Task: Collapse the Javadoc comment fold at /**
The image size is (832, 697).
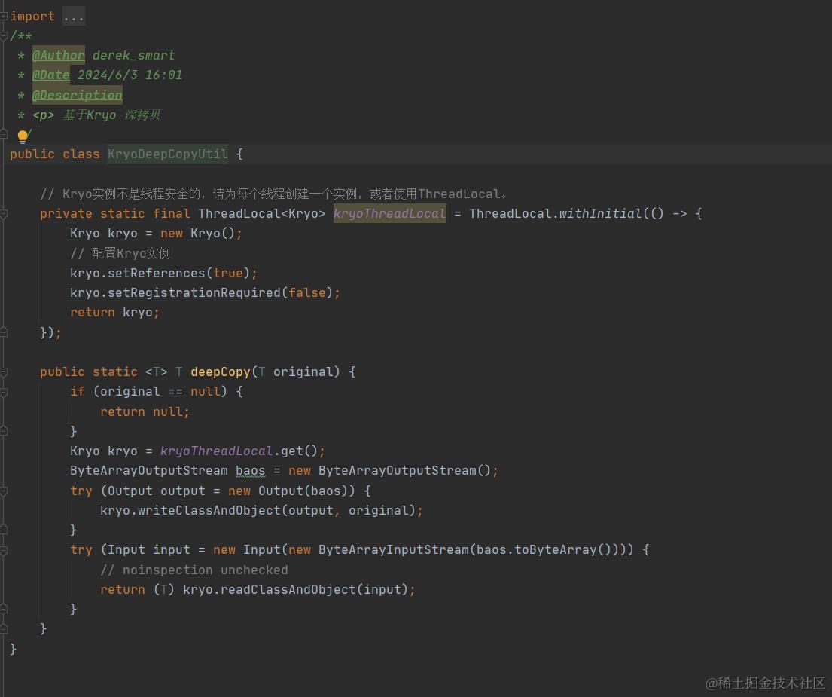Action: click(x=4, y=36)
